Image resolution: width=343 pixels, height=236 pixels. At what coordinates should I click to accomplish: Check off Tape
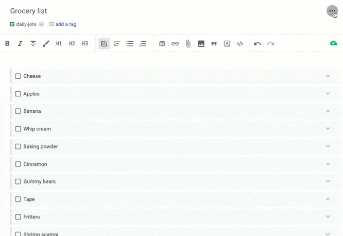tap(18, 199)
